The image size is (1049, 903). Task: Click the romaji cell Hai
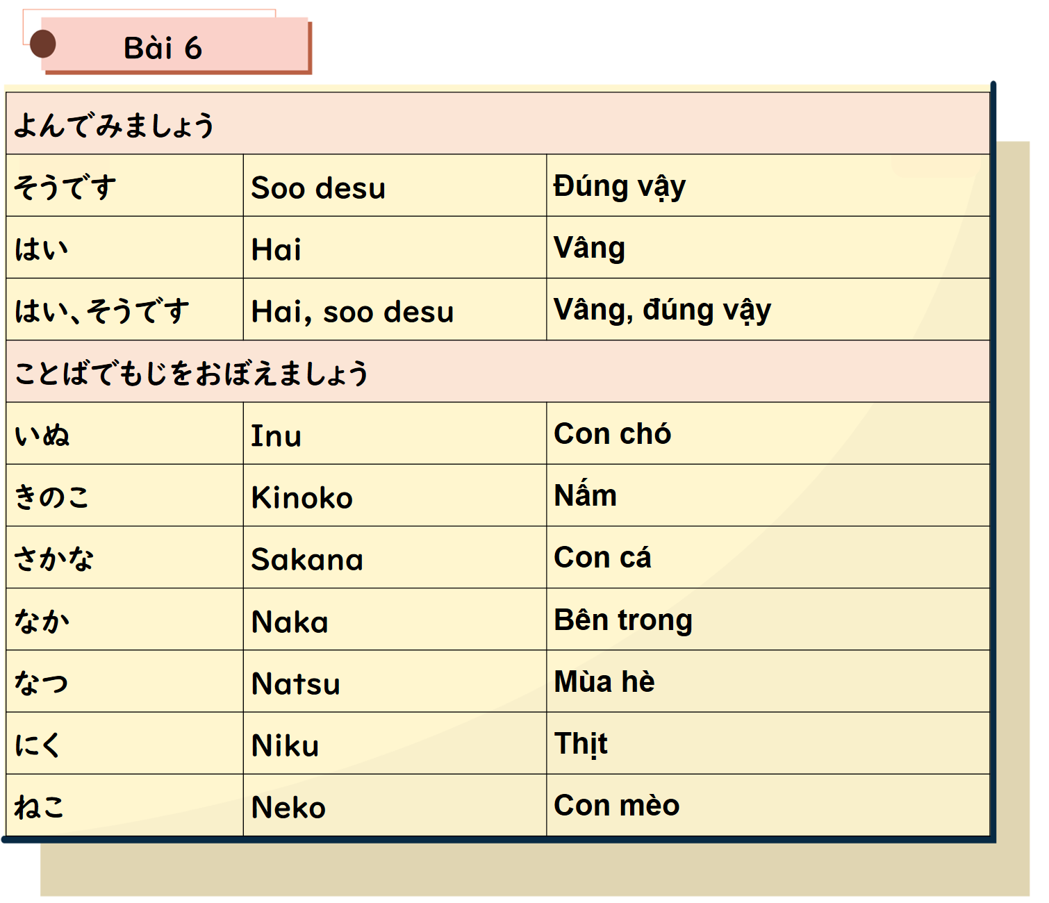[276, 250]
